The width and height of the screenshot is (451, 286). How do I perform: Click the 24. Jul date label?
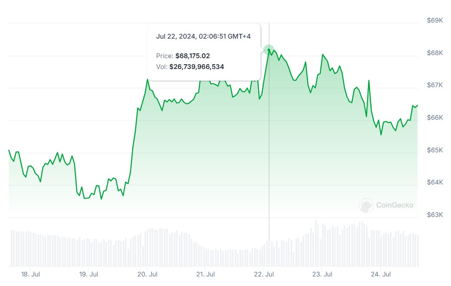click(381, 274)
